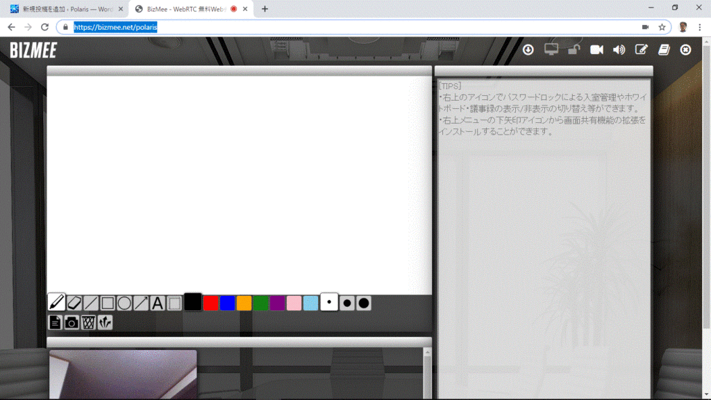Pick the circle shape tool

coord(124,303)
